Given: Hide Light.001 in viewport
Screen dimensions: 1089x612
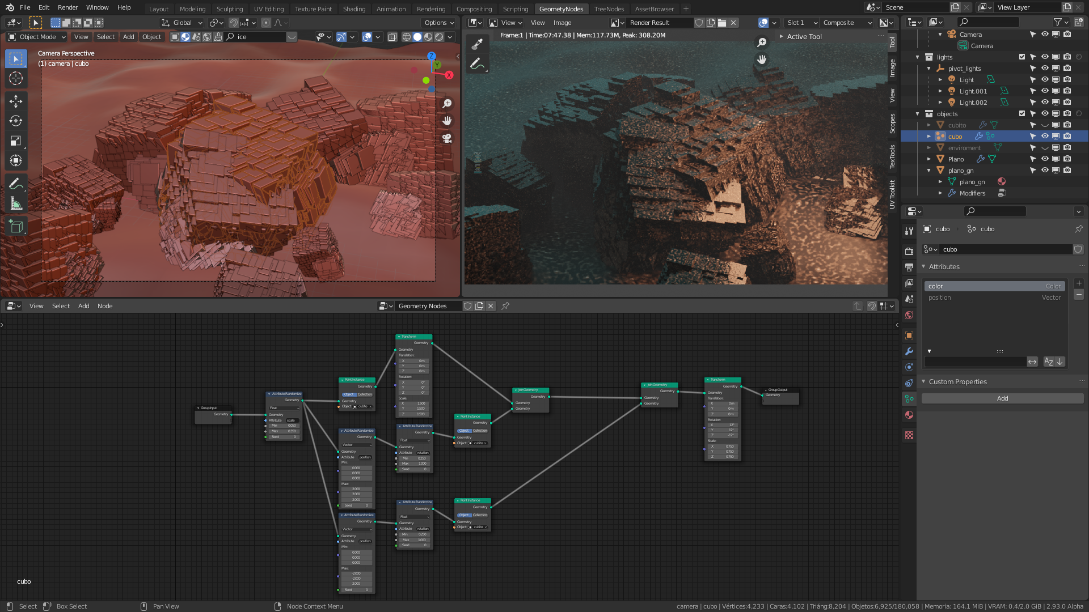Looking at the screenshot, I should pyautogui.click(x=1045, y=91).
